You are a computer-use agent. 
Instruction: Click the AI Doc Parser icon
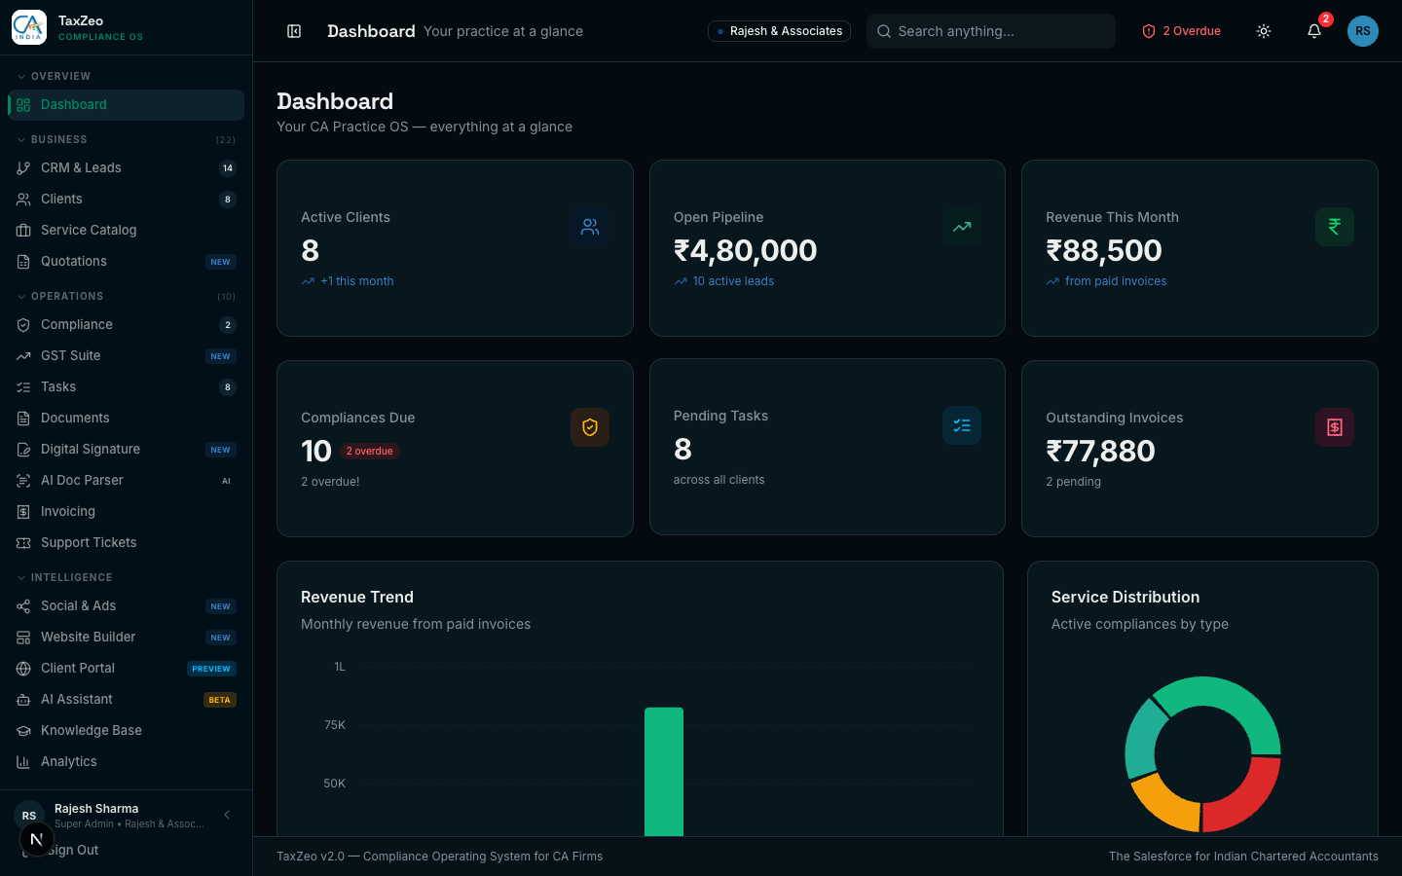click(x=23, y=481)
